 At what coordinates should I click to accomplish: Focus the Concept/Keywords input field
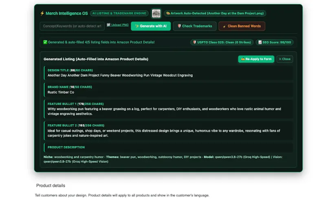point(72,26)
